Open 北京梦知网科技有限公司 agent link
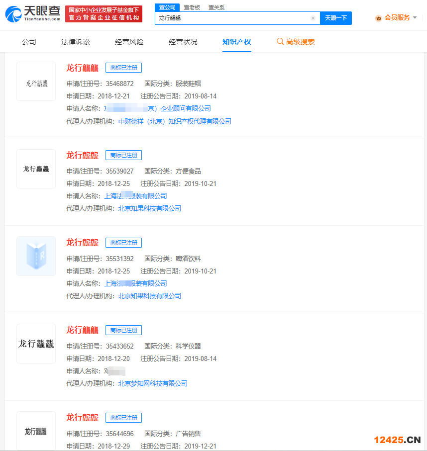The width and height of the screenshot is (427, 451). (x=153, y=383)
